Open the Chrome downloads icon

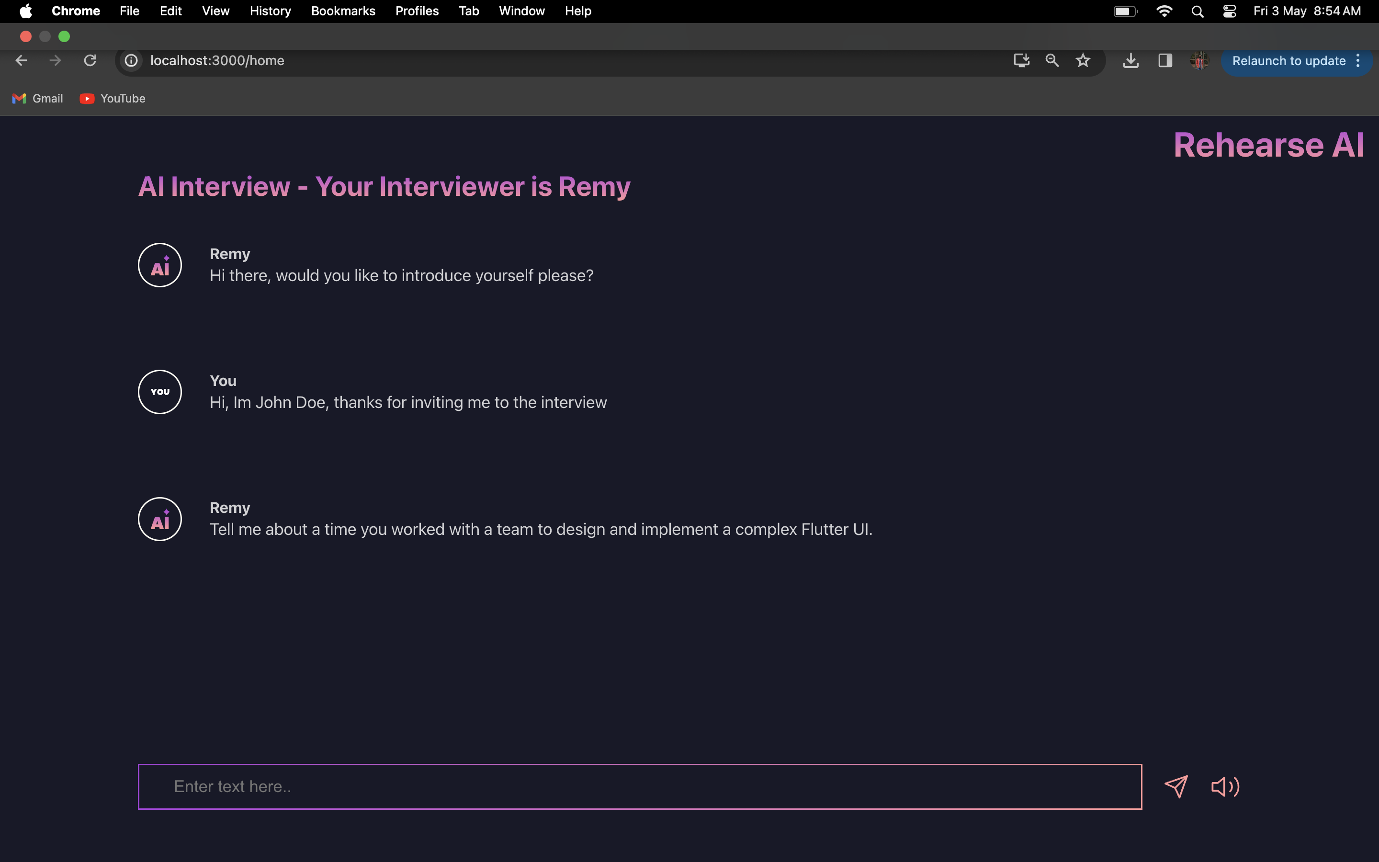(1130, 60)
